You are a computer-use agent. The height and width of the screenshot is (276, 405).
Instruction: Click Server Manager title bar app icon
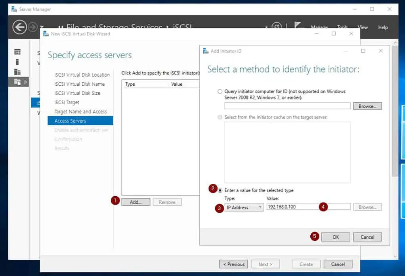tap(14, 9)
